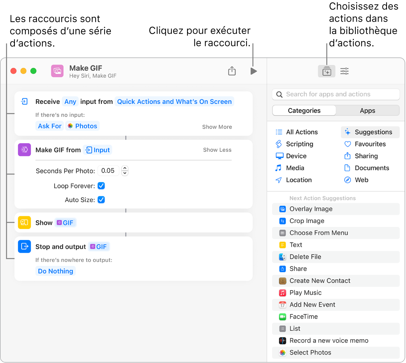
Task: Pick Record a new voice memo
Action: pyautogui.click(x=329, y=341)
